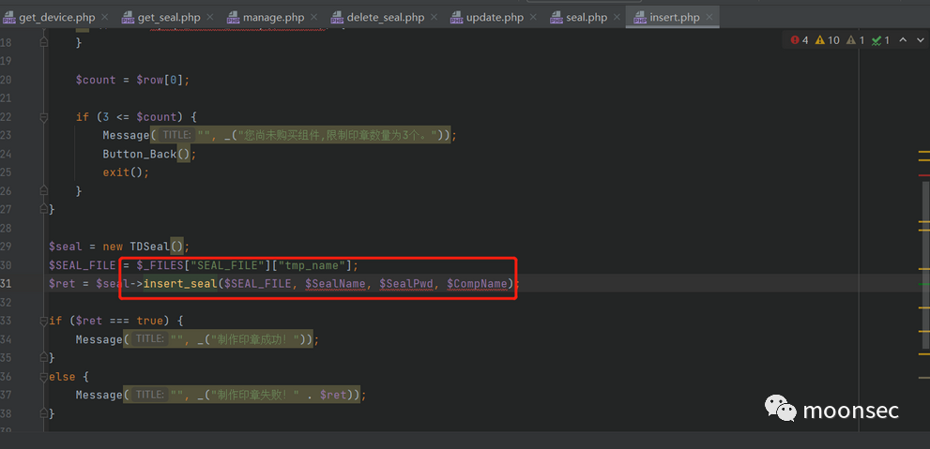Viewport: 930px width, 449px height.
Task: Select the seal.php tab
Action: point(587,18)
